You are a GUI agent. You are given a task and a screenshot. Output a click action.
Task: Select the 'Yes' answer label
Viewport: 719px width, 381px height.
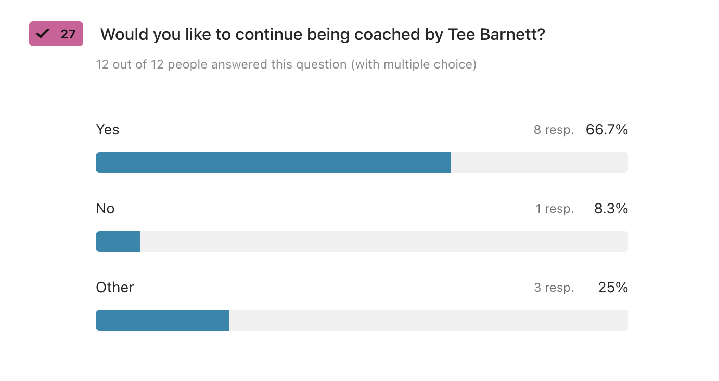click(108, 130)
